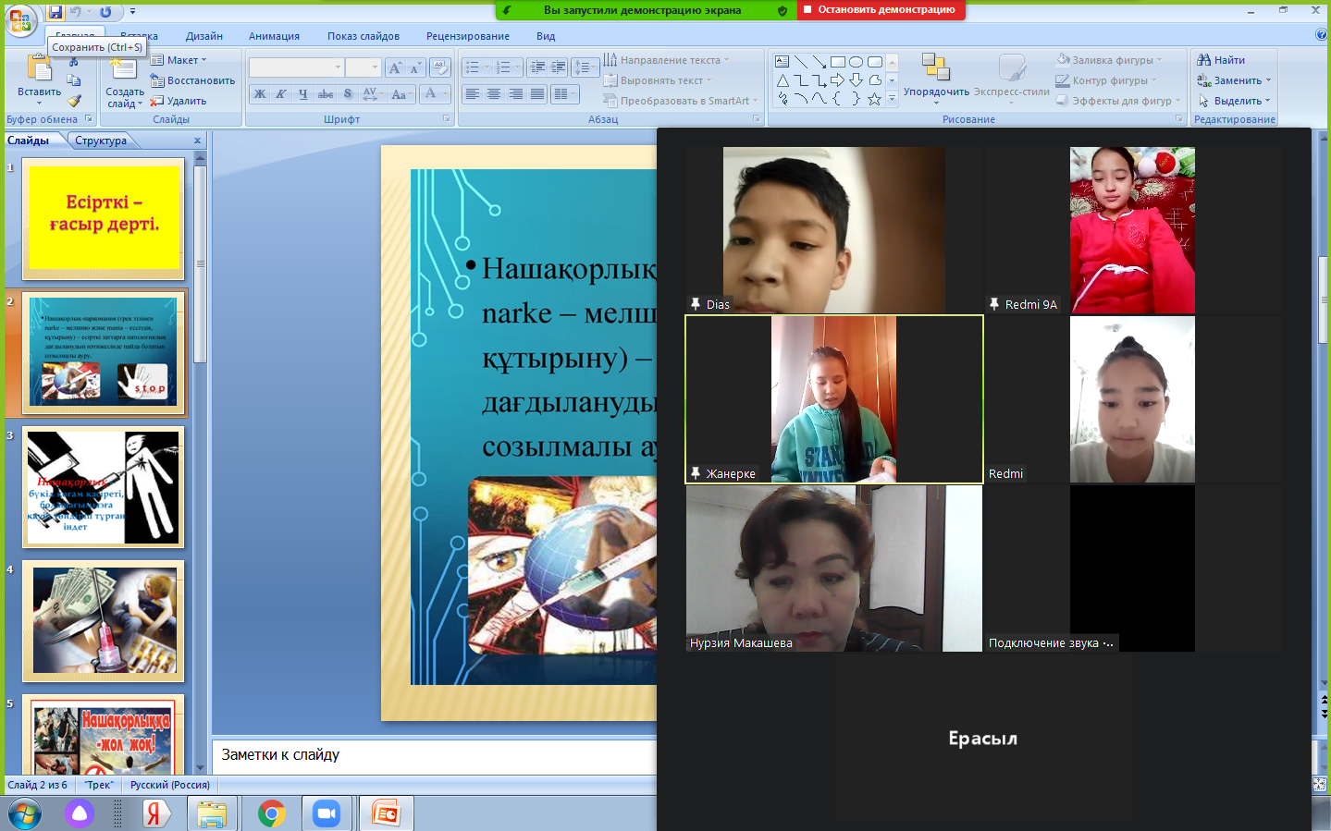Viewport: 1331px width, 831px height.
Task: Click the Office button logo
Action: [19, 20]
